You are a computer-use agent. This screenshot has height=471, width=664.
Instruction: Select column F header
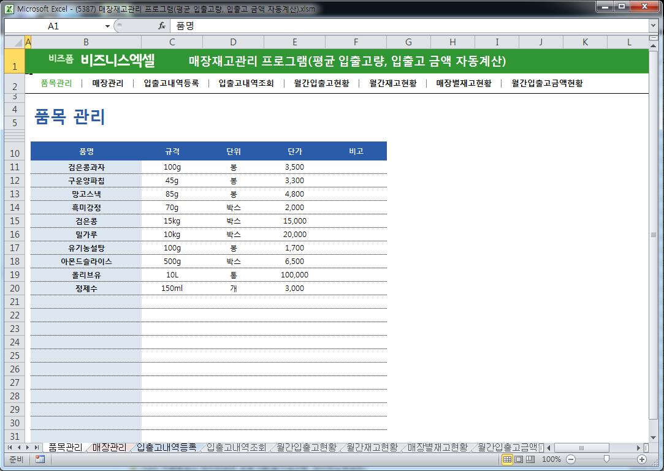click(356, 42)
